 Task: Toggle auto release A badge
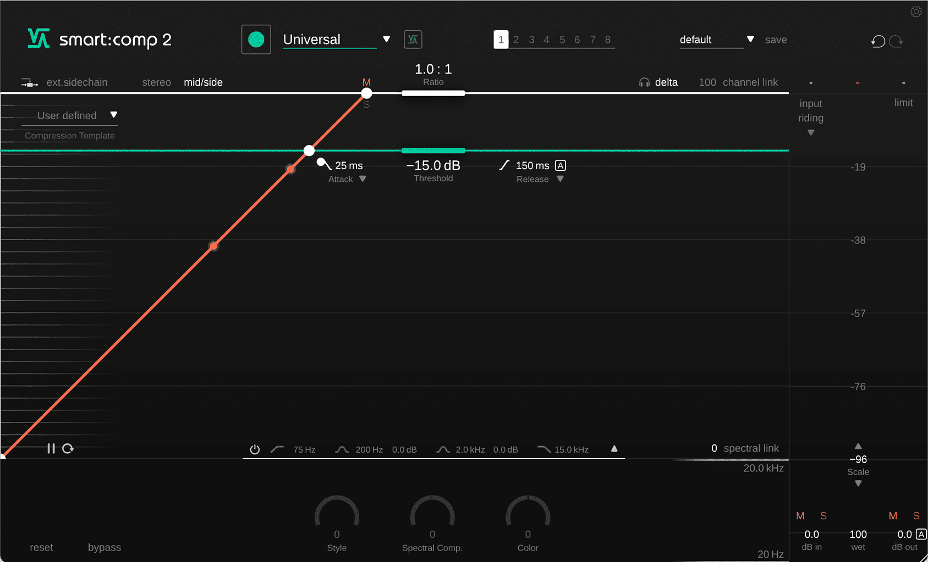pos(561,165)
